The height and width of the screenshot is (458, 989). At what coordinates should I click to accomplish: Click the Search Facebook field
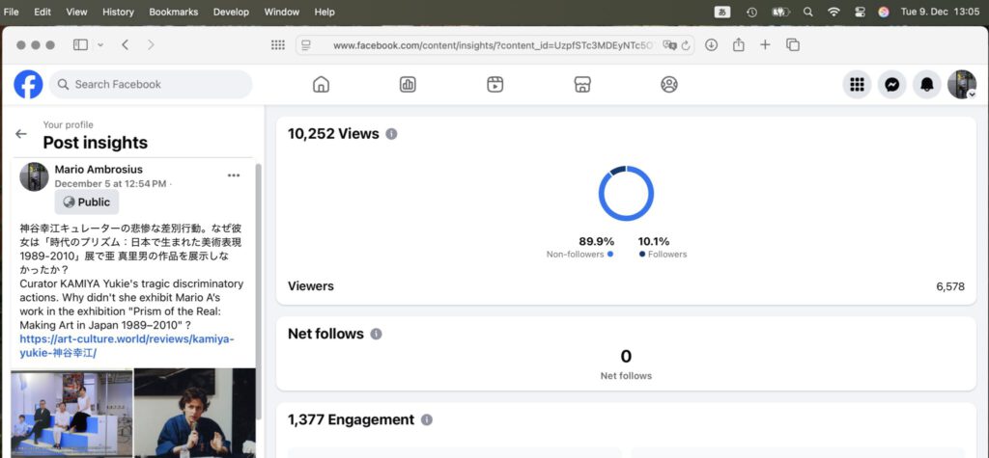[x=151, y=85]
